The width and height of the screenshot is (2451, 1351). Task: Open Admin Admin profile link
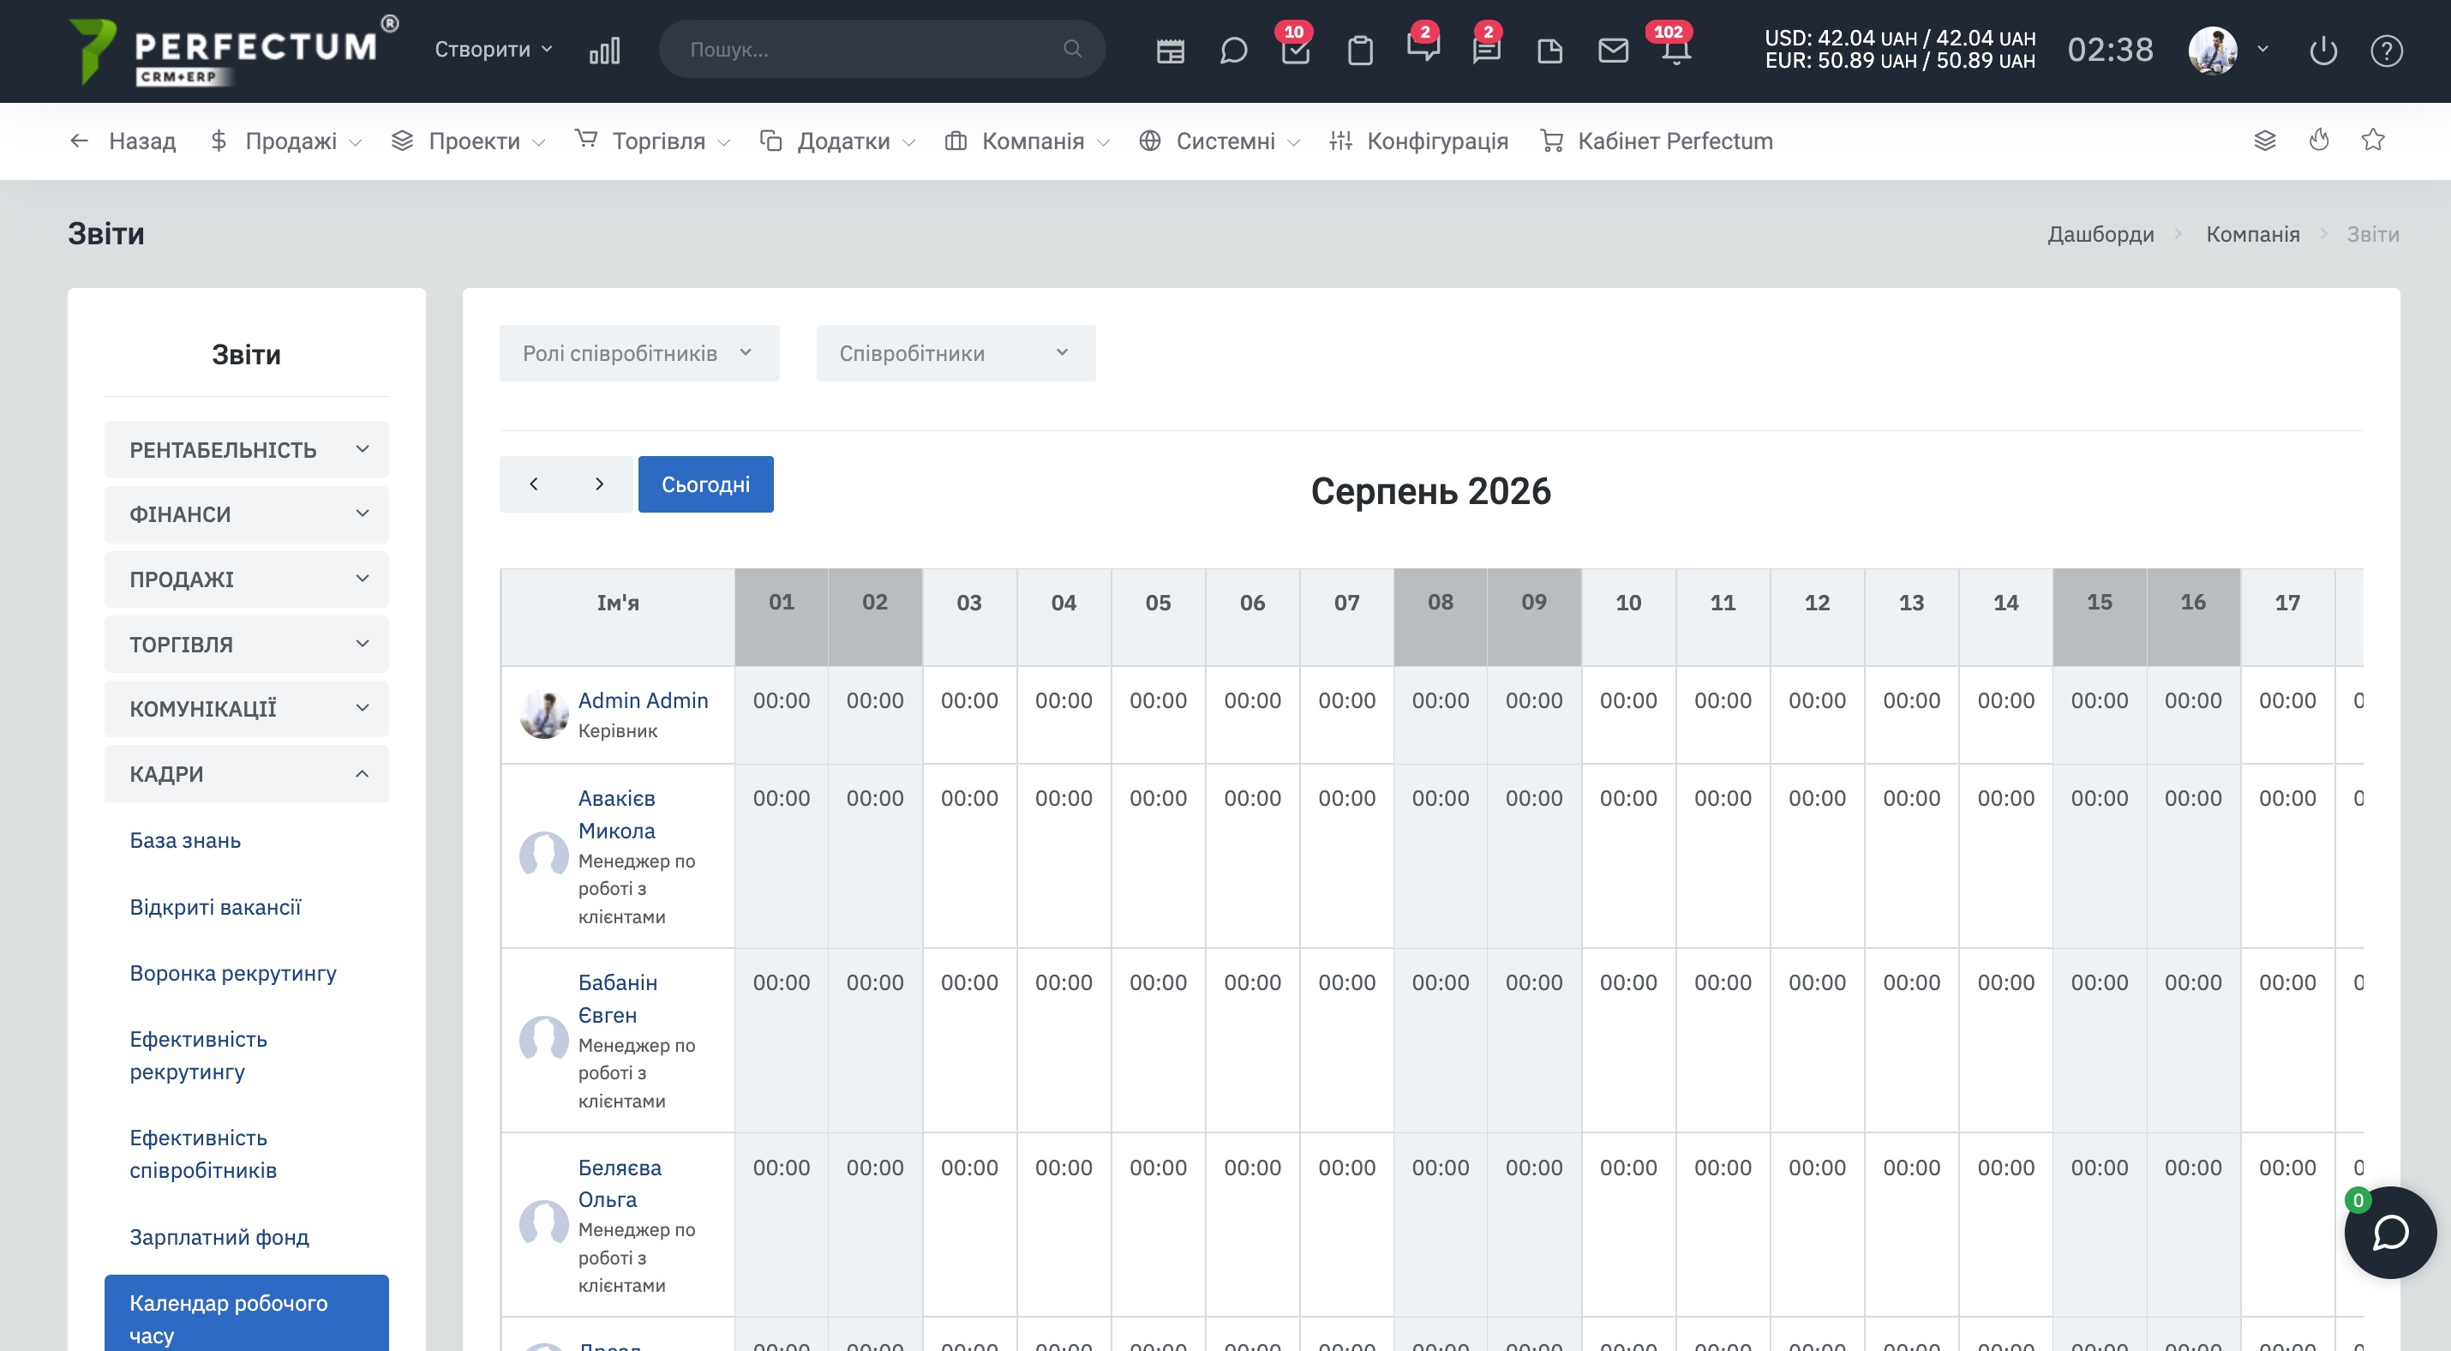[x=644, y=700]
